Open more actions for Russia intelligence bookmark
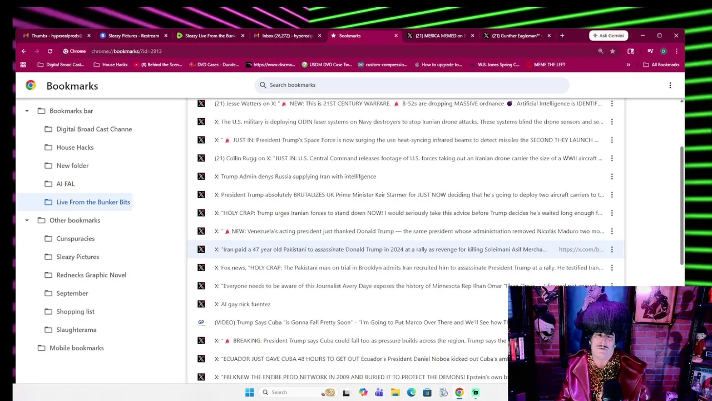Screen dimensions: 712x401 [x=612, y=177]
